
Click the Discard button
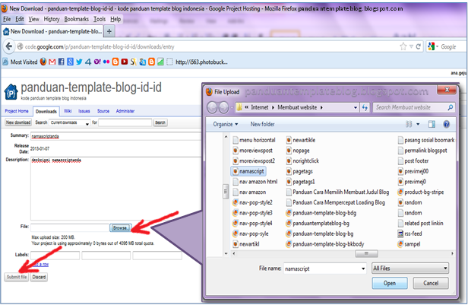point(39,277)
